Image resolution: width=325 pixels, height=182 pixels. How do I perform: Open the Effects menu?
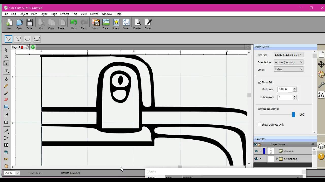(64, 14)
